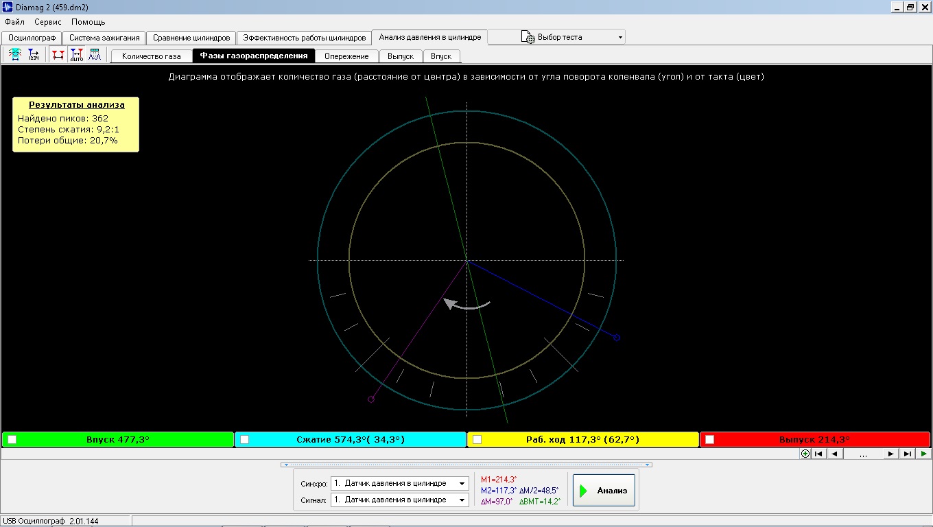Jump to the first record
This screenshot has width=933, height=527.
coord(818,454)
